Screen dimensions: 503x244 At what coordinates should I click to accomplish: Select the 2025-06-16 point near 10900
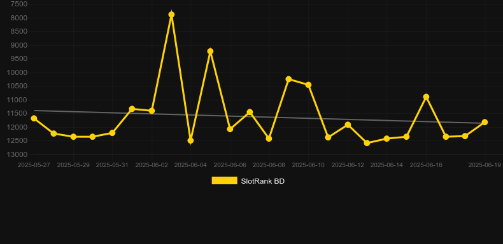click(x=426, y=97)
